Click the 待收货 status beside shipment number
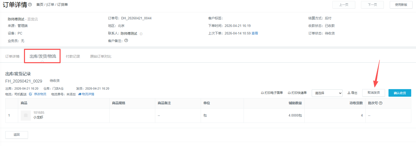Image resolution: width=416 pixels, height=146 pixels. click(55, 81)
